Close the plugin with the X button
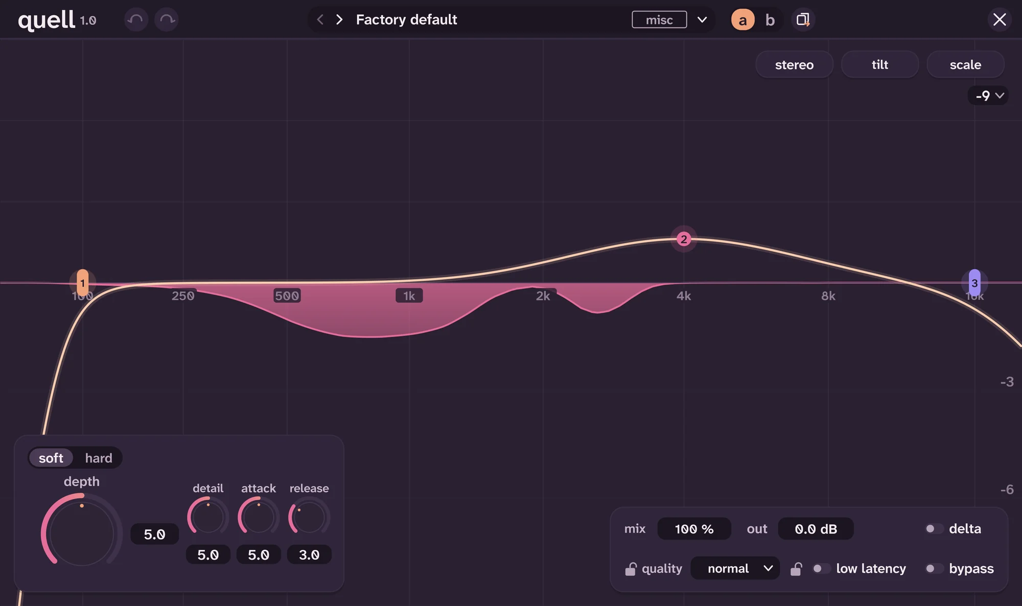 tap(1000, 20)
